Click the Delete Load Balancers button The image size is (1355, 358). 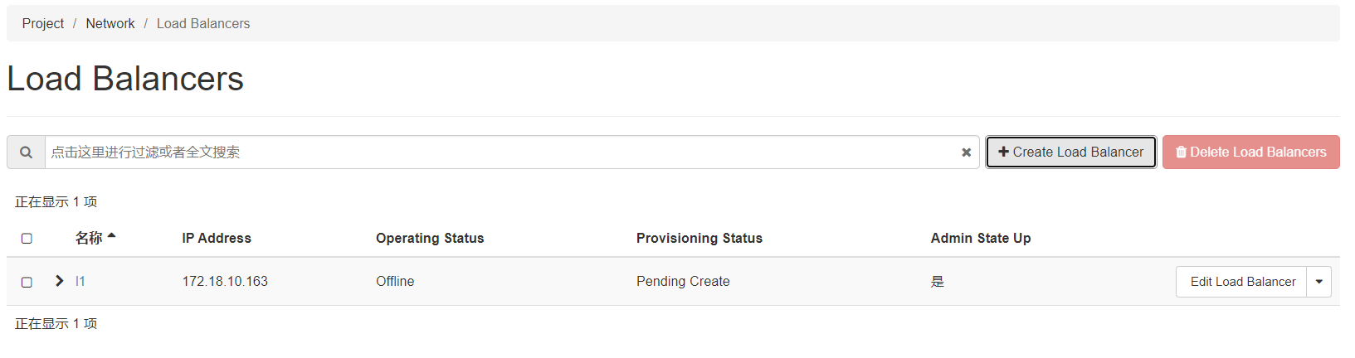tap(1251, 152)
